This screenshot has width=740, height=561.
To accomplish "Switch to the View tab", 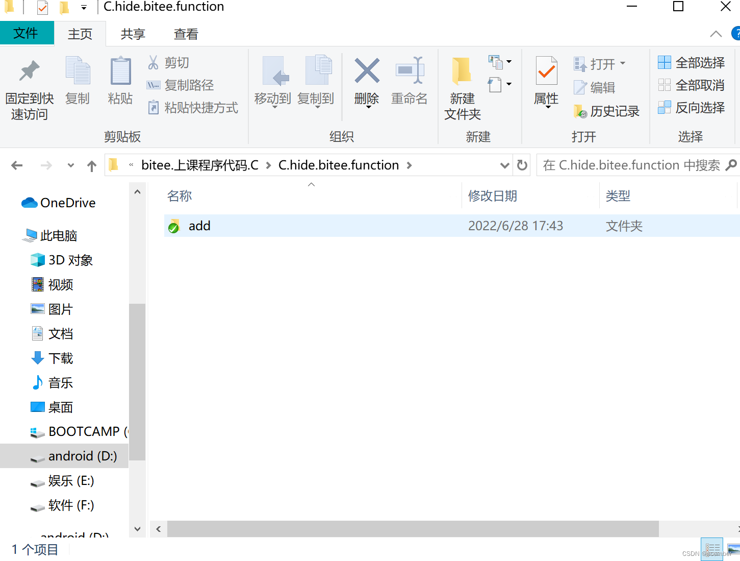I will point(186,34).
